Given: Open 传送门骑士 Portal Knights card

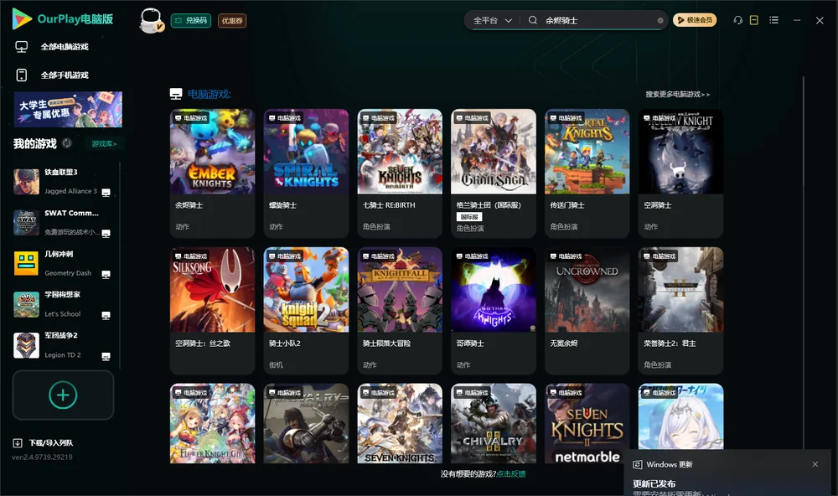Looking at the screenshot, I should pyautogui.click(x=587, y=173).
